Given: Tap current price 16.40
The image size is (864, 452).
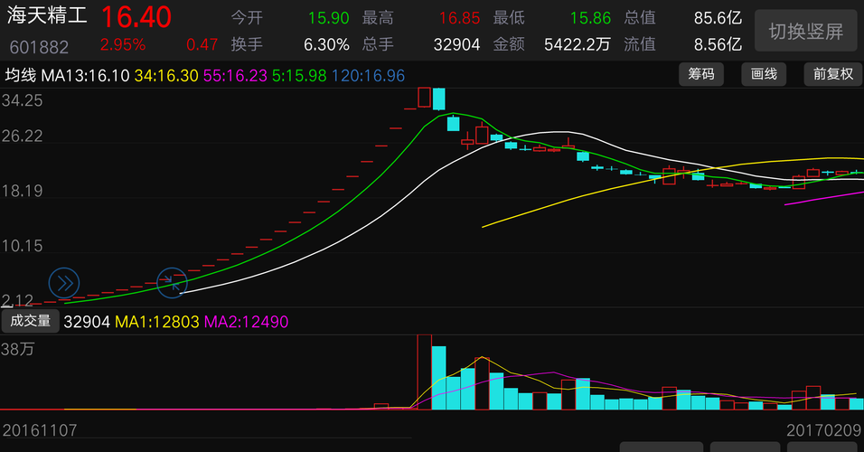Looking at the screenshot, I should point(136,17).
